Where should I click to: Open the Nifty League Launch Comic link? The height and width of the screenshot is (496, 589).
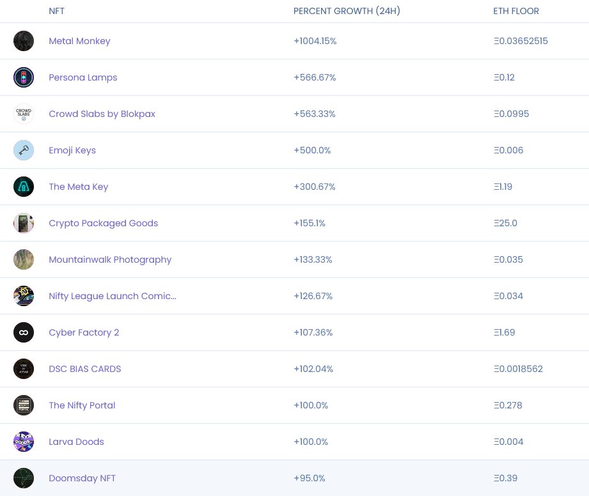[x=113, y=295]
